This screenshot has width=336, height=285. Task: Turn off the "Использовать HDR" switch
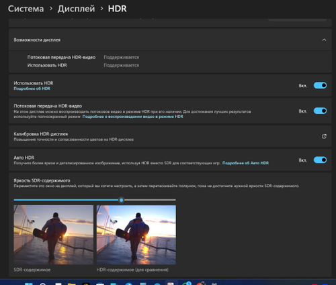click(x=320, y=85)
